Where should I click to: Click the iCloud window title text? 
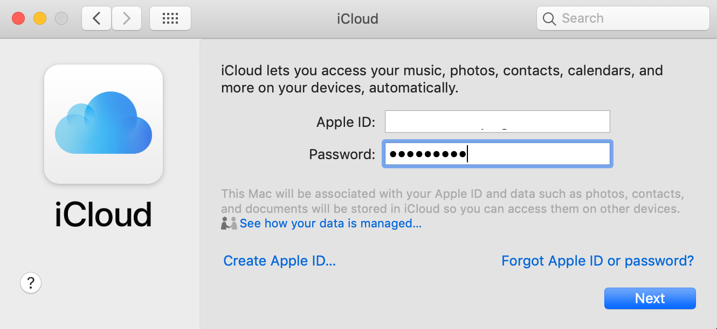(357, 19)
